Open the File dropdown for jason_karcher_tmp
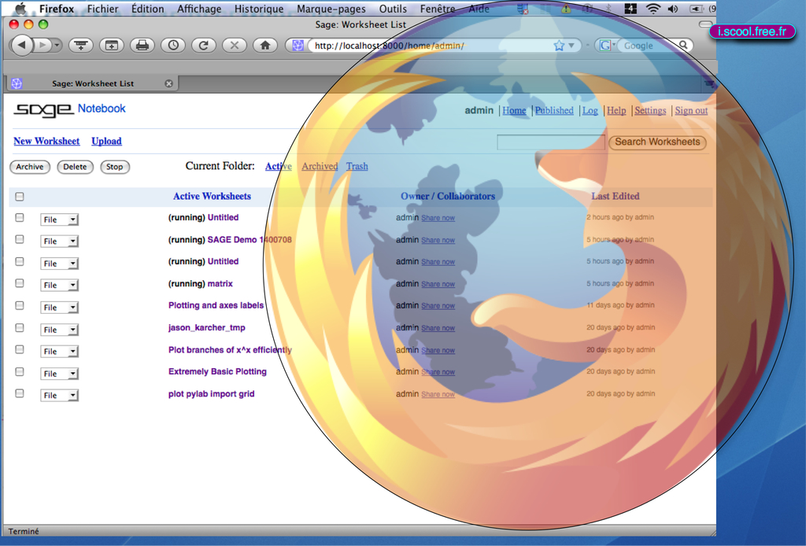 [x=59, y=330]
